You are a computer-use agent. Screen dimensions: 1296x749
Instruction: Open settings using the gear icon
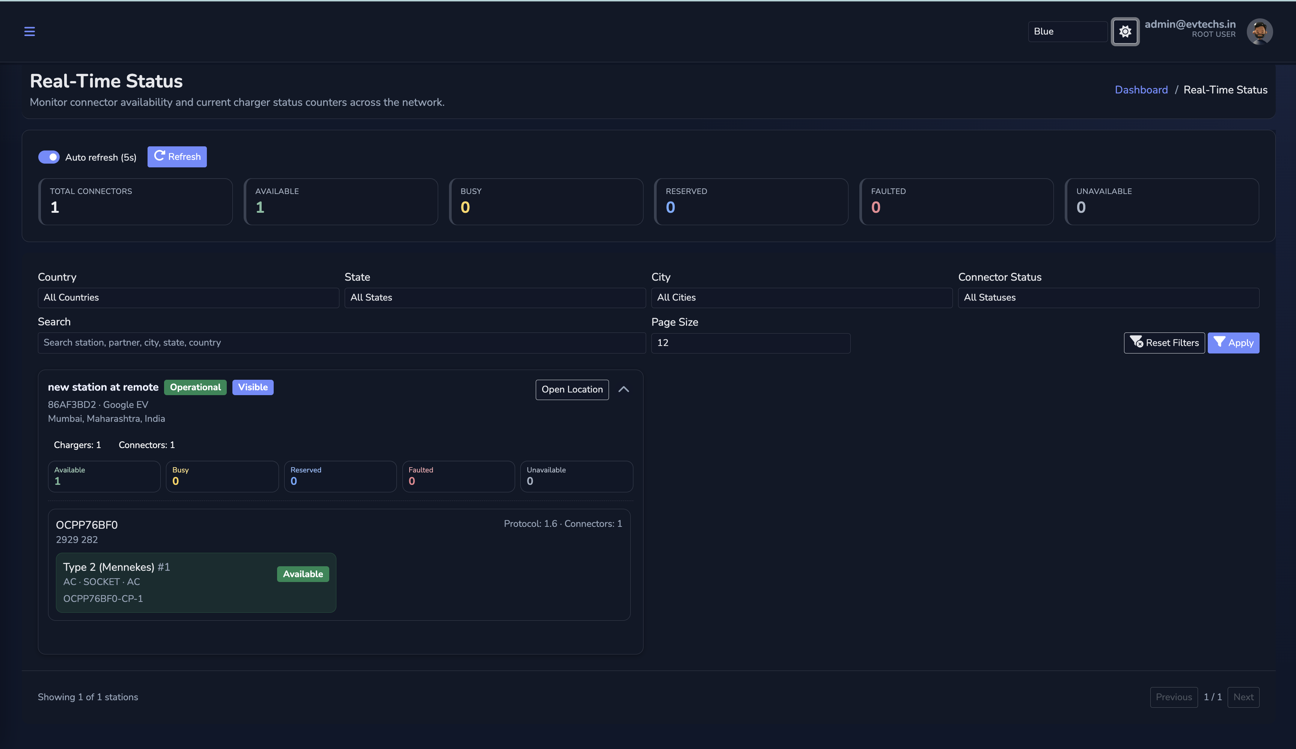point(1125,32)
